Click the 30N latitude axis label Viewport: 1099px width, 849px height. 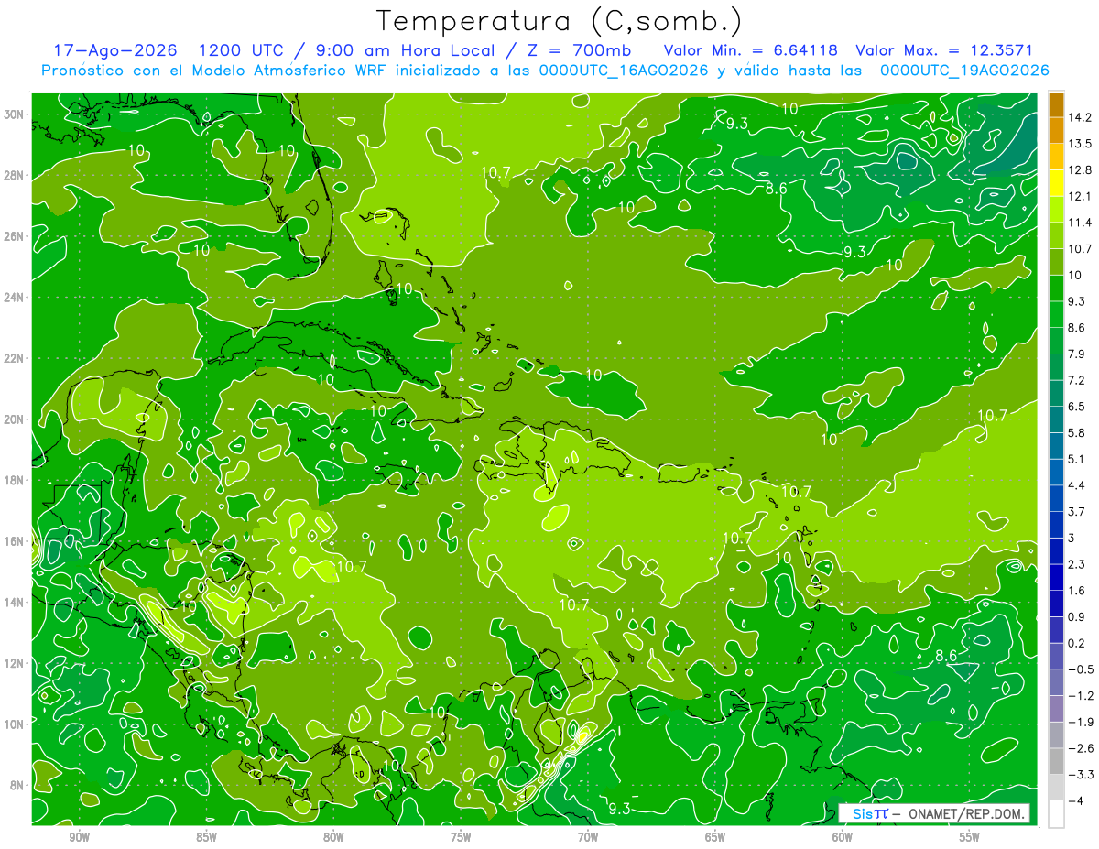click(x=16, y=114)
